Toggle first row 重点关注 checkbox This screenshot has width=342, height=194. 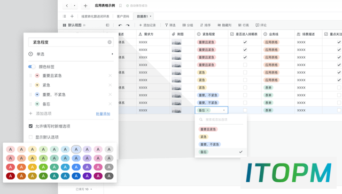click(x=339, y=42)
